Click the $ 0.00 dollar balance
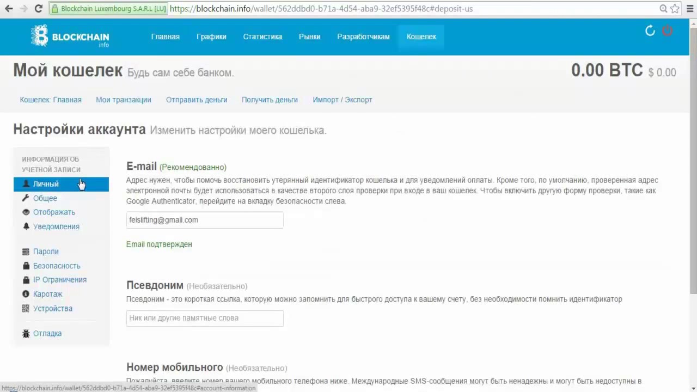The image size is (697, 392). click(662, 72)
